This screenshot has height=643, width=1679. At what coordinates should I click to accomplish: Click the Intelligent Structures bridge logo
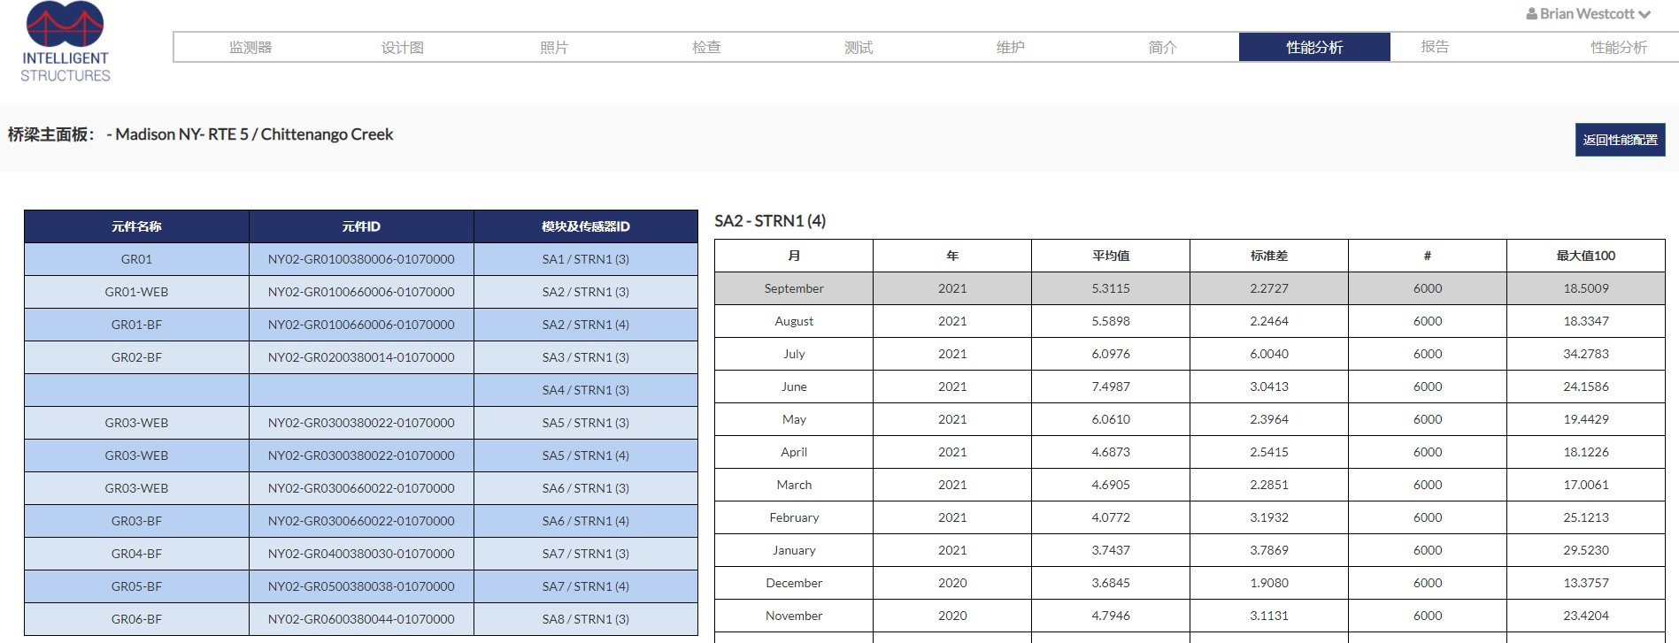point(65,42)
